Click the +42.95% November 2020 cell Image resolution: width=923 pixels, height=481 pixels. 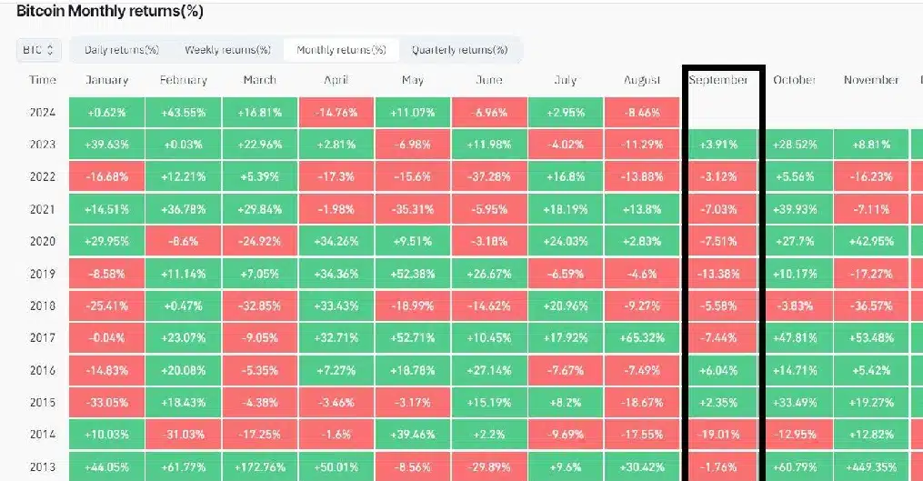871,241
